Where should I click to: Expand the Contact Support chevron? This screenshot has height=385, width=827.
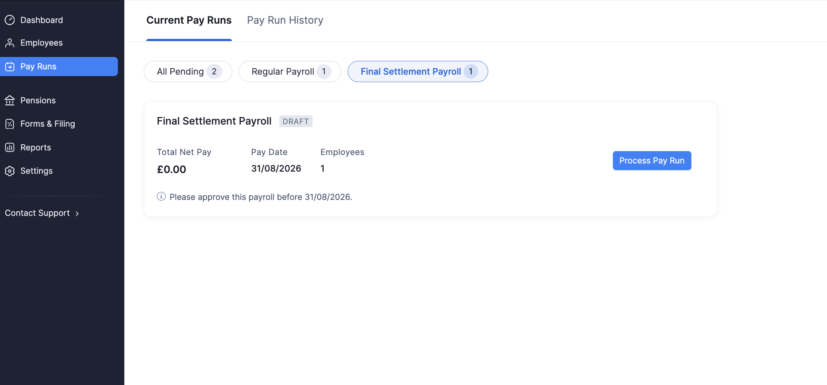tap(77, 213)
